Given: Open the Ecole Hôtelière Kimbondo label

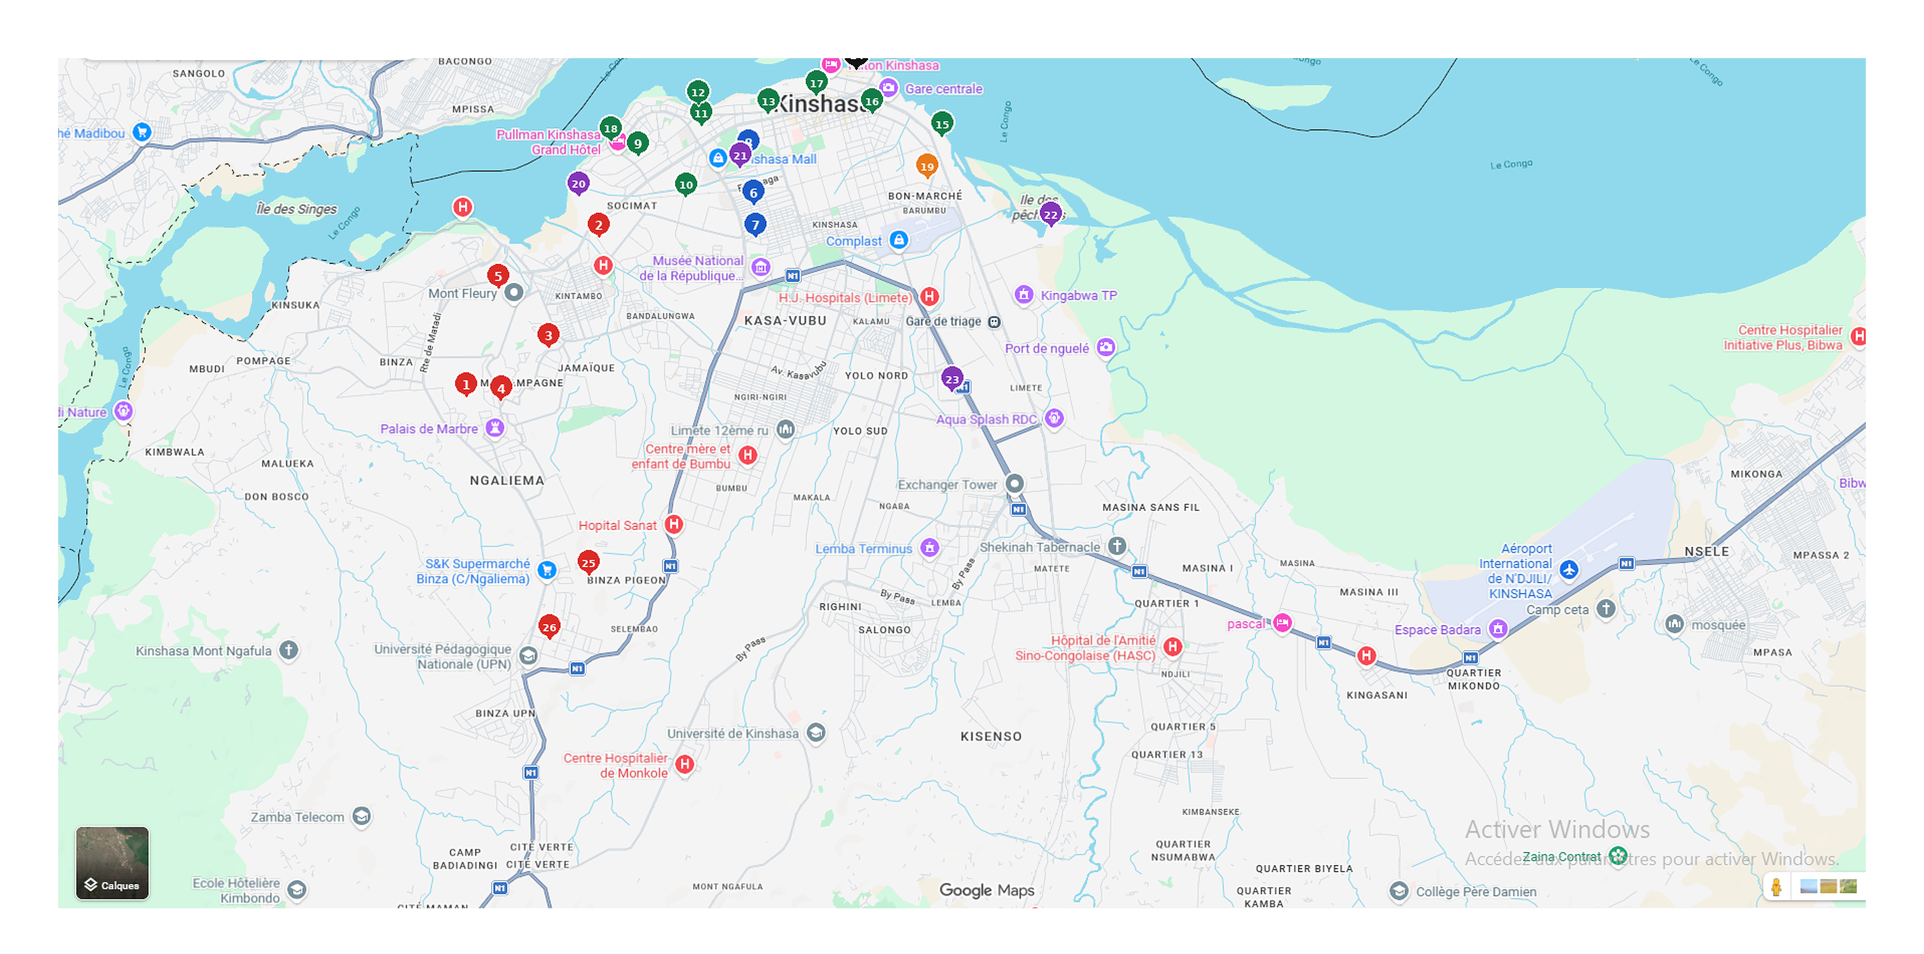Looking at the screenshot, I should [236, 890].
